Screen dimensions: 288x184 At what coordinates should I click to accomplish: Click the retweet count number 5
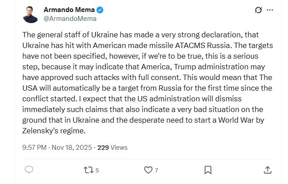click(x=97, y=170)
